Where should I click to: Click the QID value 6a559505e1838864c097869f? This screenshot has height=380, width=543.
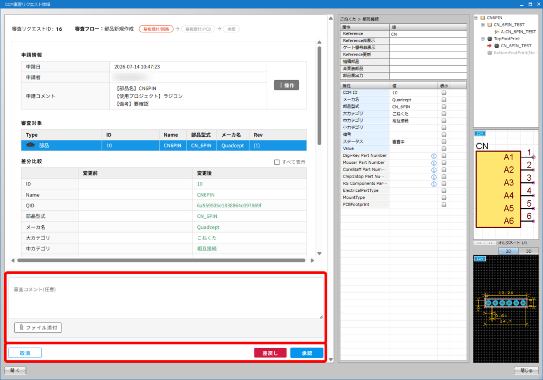click(x=229, y=206)
